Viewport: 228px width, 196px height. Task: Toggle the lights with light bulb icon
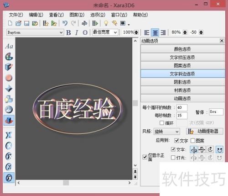point(106,23)
